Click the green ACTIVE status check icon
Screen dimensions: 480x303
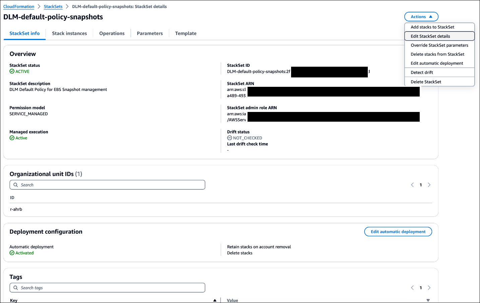point(12,71)
